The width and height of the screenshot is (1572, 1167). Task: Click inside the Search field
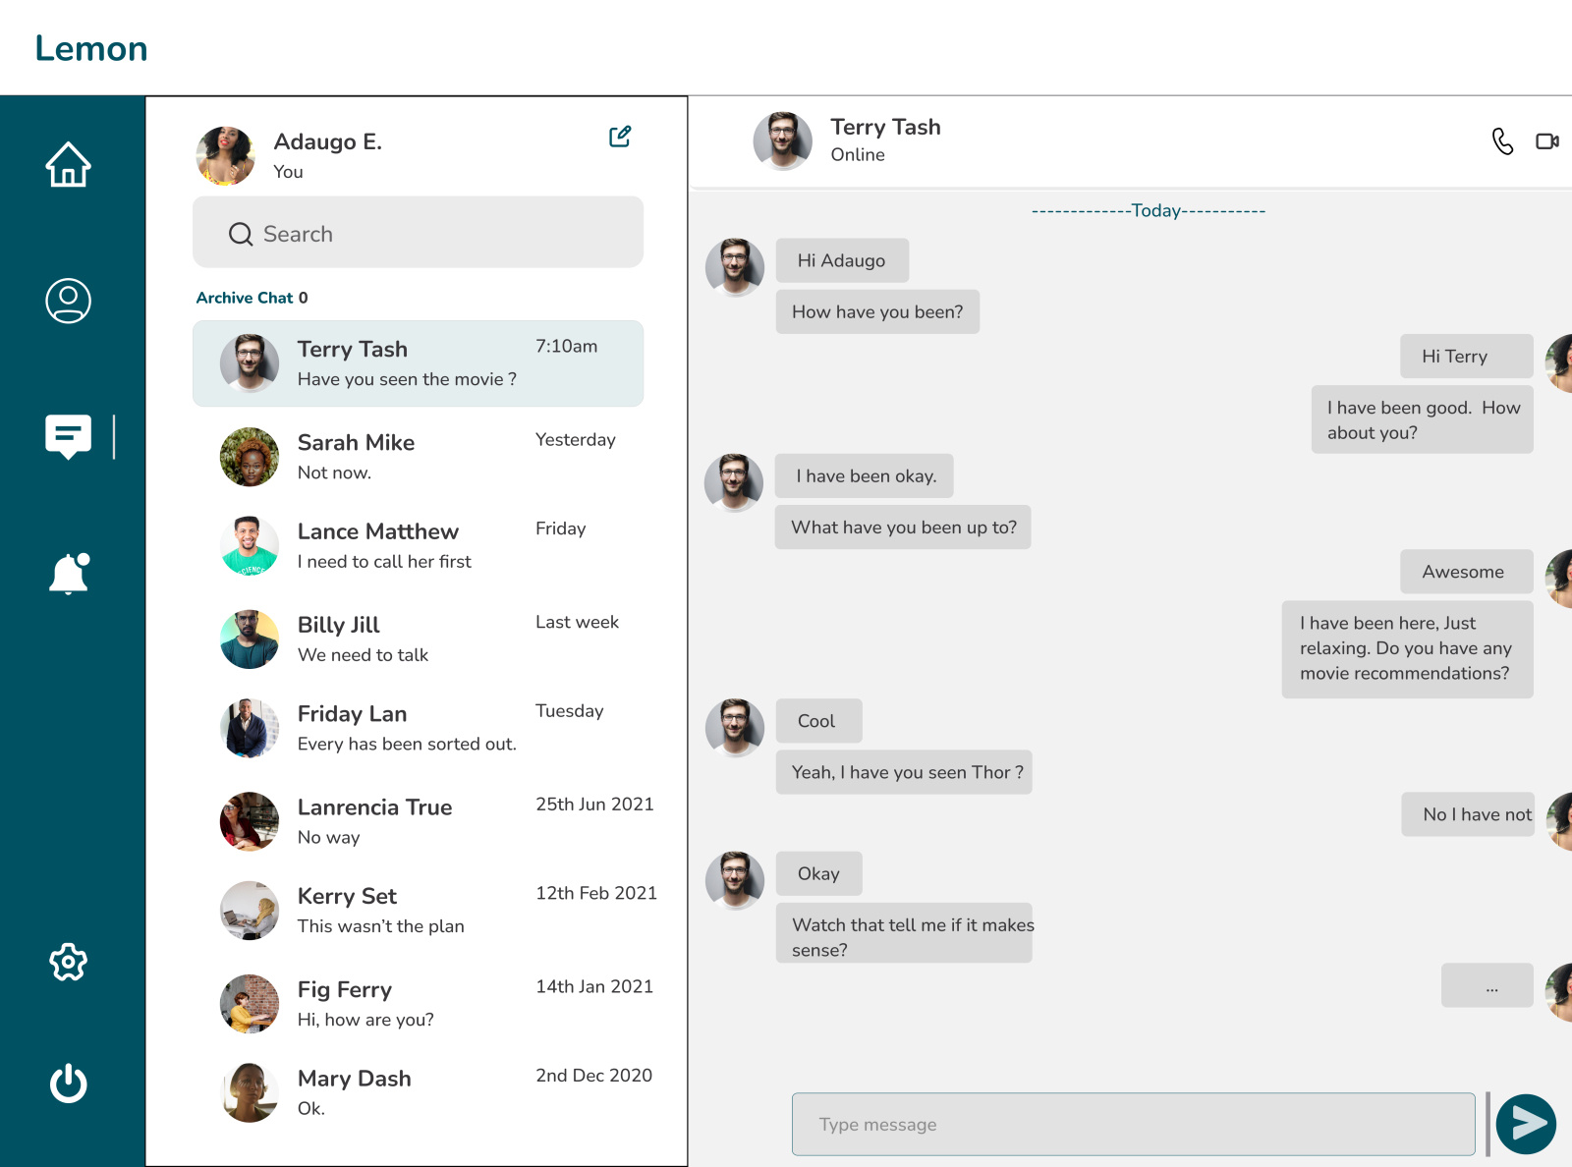[418, 233]
